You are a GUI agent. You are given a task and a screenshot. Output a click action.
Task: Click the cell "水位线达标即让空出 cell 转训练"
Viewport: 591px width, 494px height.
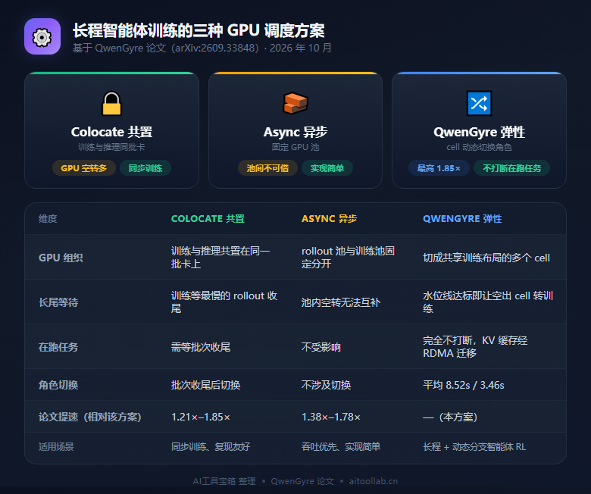coord(488,302)
